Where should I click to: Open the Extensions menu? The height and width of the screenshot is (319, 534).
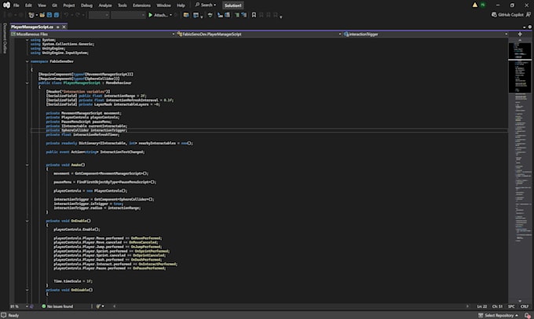tap(141, 5)
